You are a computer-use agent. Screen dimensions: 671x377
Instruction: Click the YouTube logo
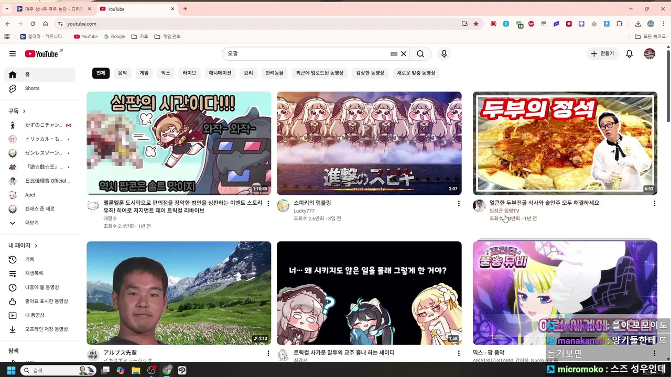click(x=41, y=54)
